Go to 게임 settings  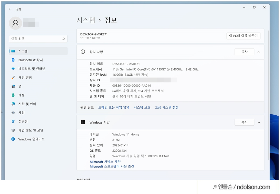click(38, 113)
